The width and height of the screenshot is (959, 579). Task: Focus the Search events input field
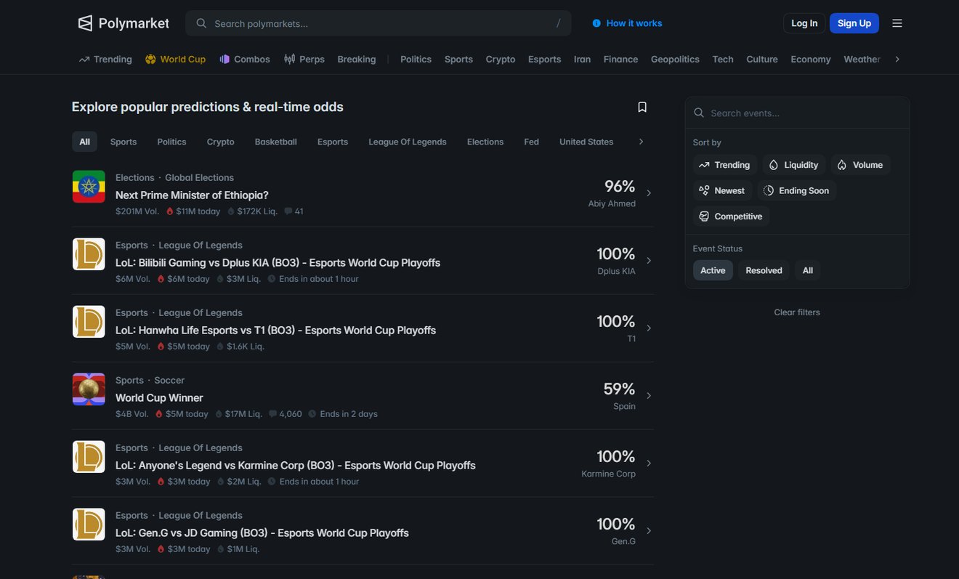798,113
